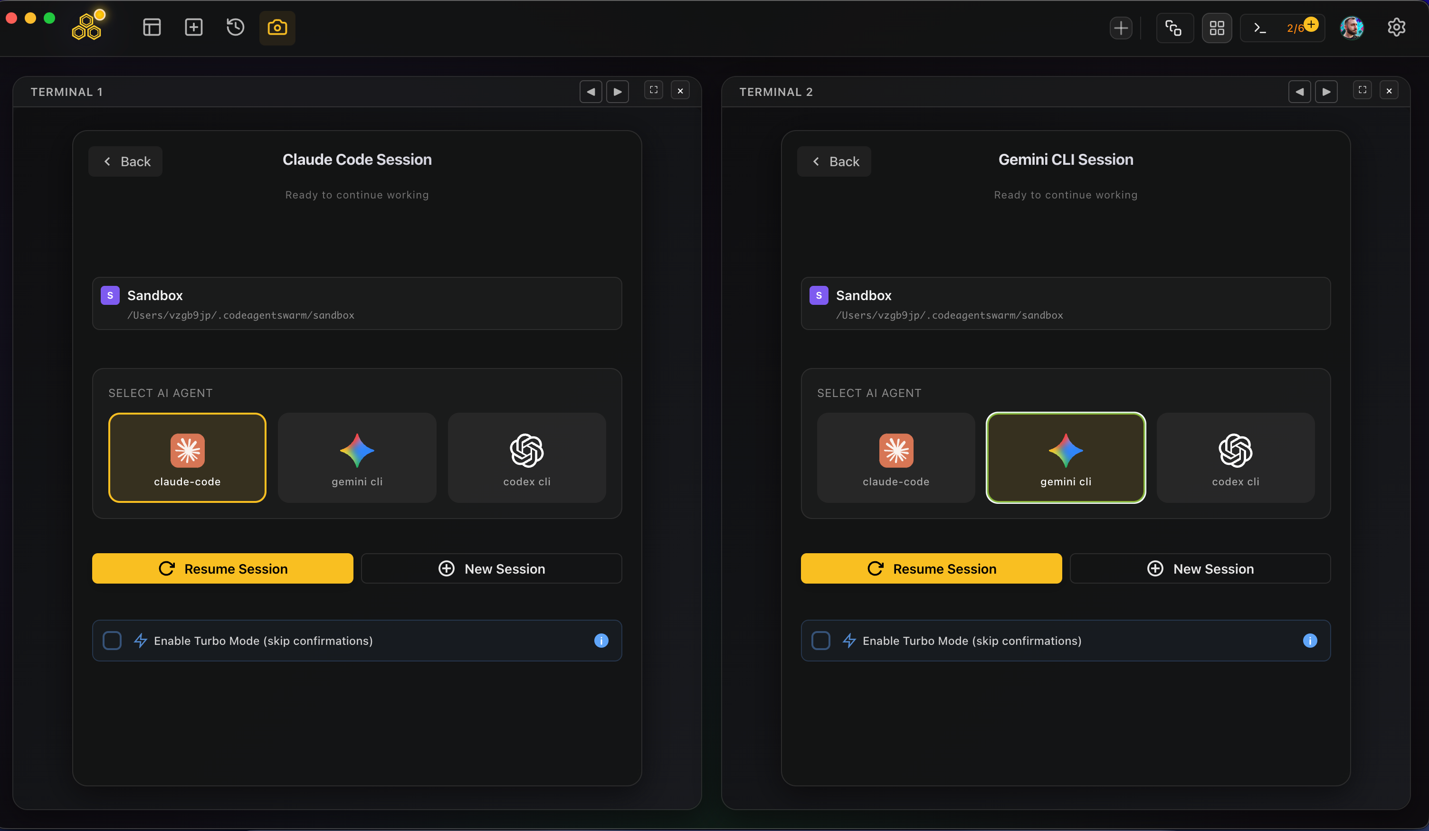1429x831 pixels.
Task: Open the session history clock icon
Action: (x=235, y=27)
